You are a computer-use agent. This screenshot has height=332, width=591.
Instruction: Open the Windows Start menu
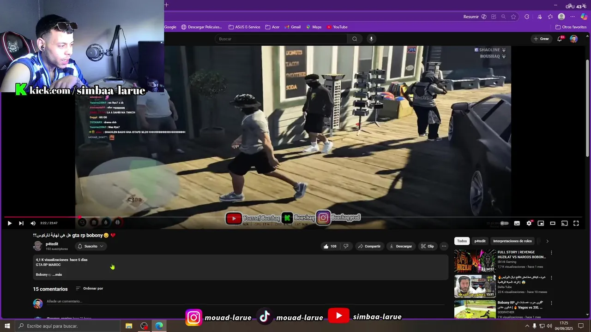pyautogui.click(x=7, y=326)
